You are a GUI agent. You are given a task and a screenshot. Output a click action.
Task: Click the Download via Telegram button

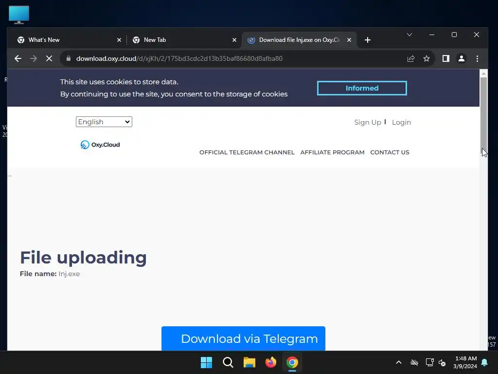click(x=243, y=339)
